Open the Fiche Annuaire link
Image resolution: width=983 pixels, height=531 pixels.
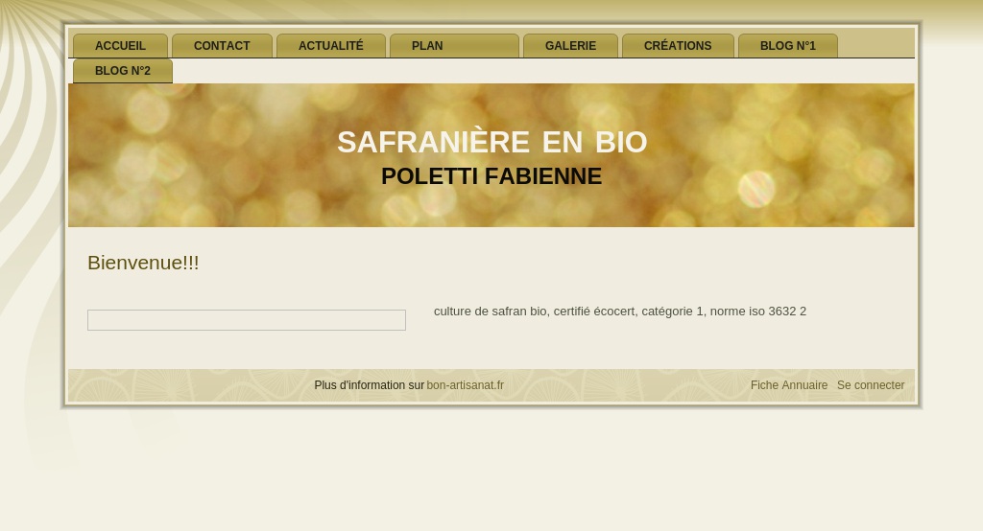tap(789, 385)
